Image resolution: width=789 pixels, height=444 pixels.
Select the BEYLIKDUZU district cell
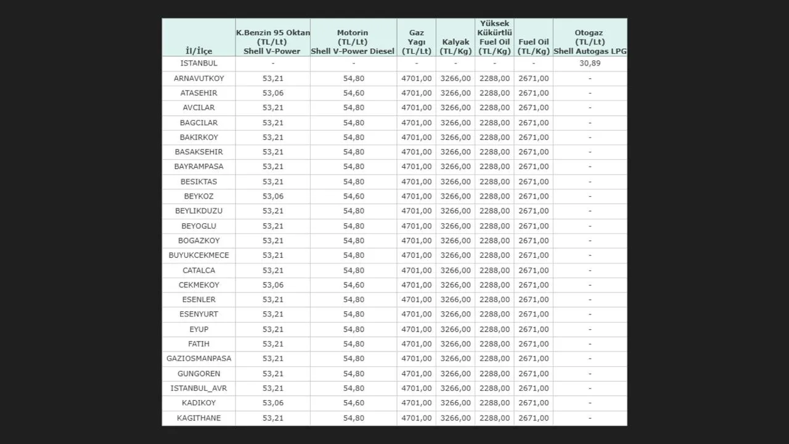(x=198, y=211)
